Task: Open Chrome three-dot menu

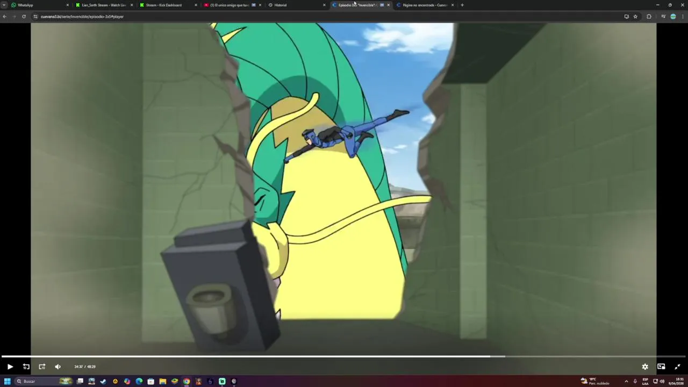Action: [683, 17]
